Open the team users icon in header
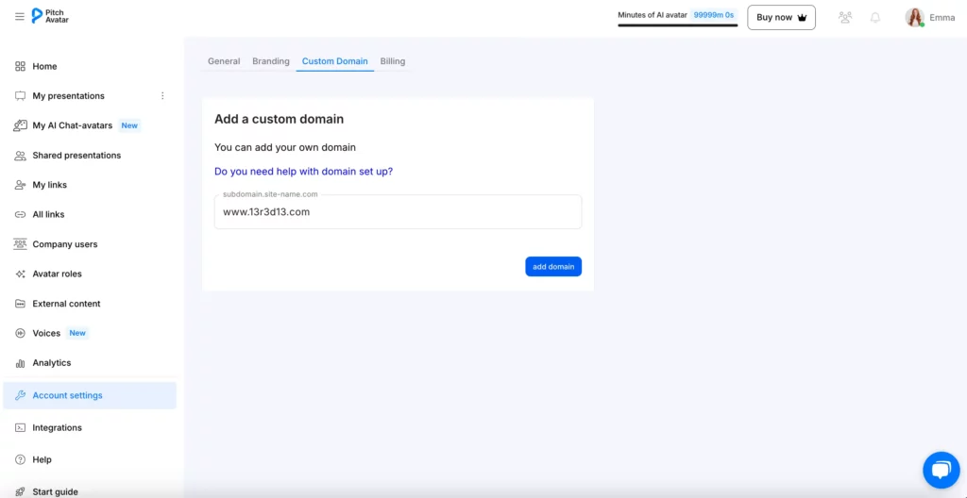Viewport: 967px width, 498px height. pyautogui.click(x=845, y=17)
